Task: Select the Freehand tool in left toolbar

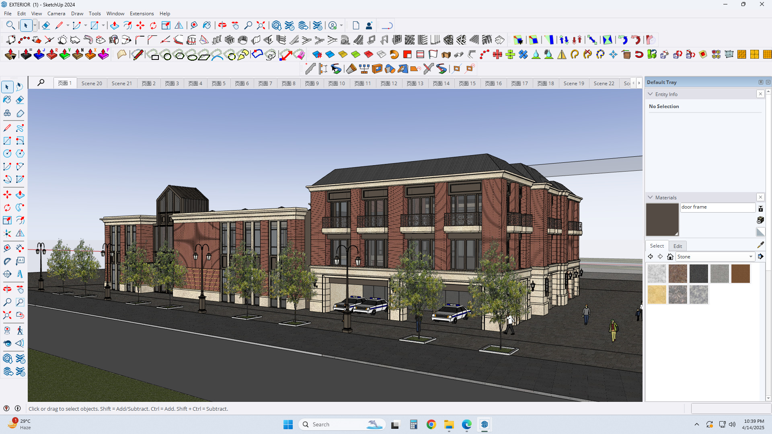Action: coord(20,128)
